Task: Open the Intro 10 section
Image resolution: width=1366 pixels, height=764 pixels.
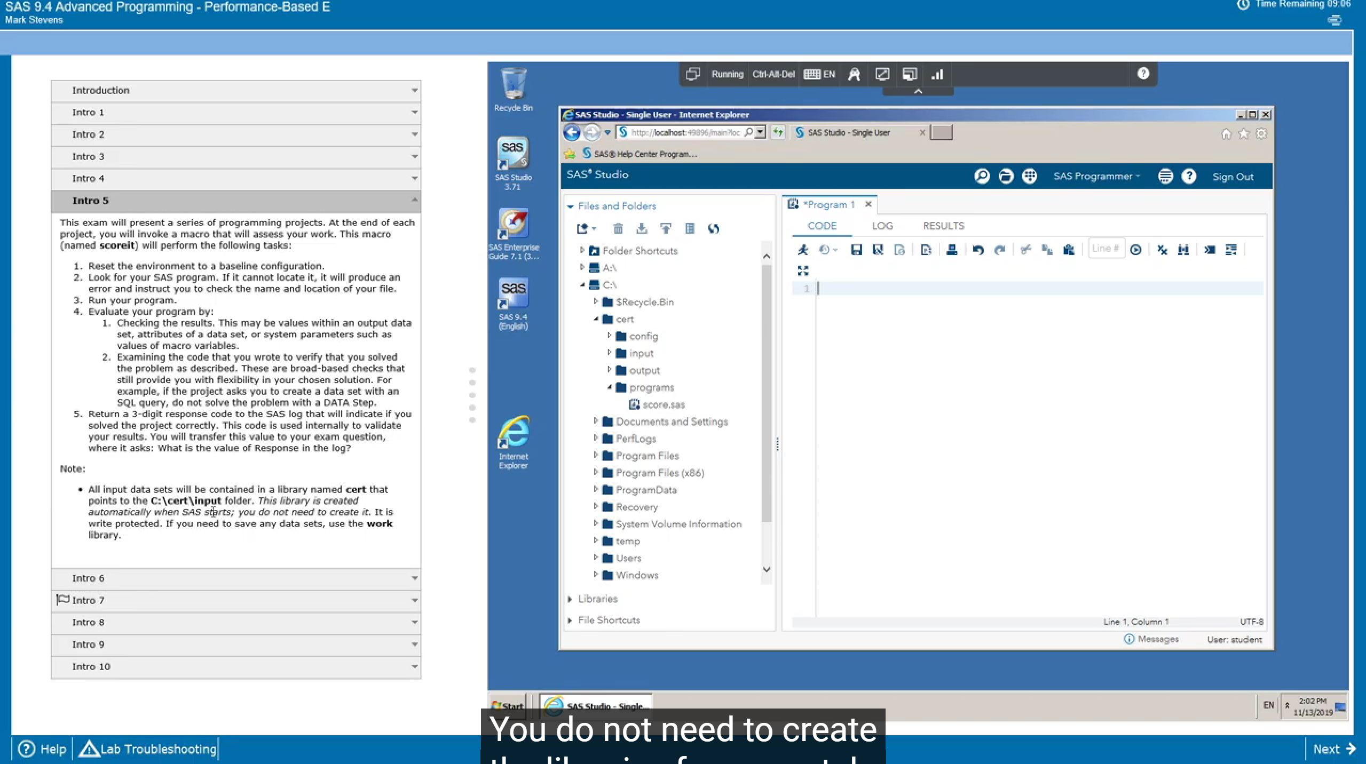Action: 236,667
